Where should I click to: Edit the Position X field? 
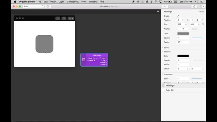(181, 20)
